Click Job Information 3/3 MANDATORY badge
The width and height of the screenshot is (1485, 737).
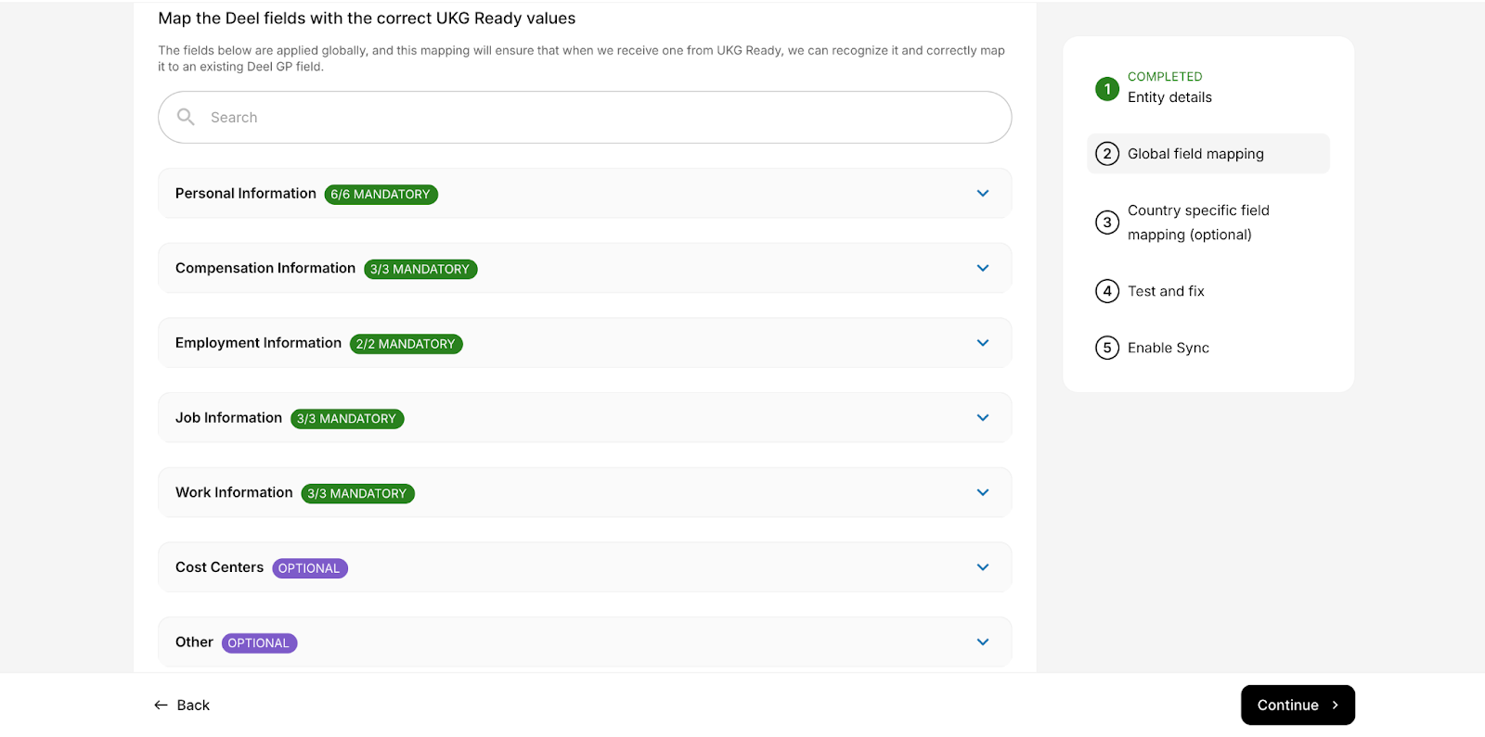click(x=347, y=419)
